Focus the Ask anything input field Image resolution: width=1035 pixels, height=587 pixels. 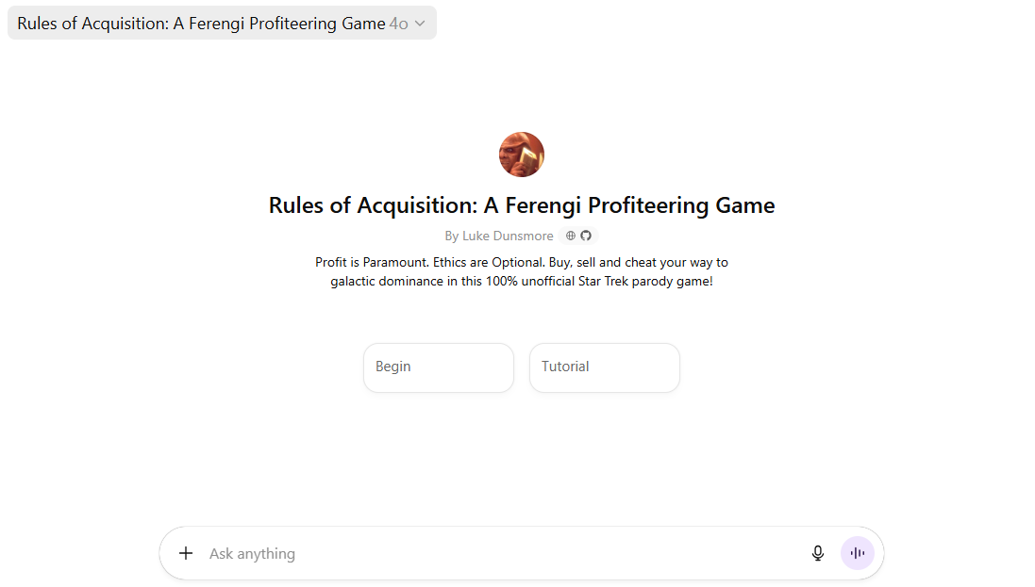click(x=500, y=553)
